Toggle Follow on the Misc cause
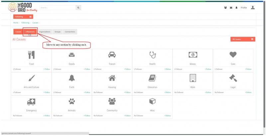 pos(168,116)
